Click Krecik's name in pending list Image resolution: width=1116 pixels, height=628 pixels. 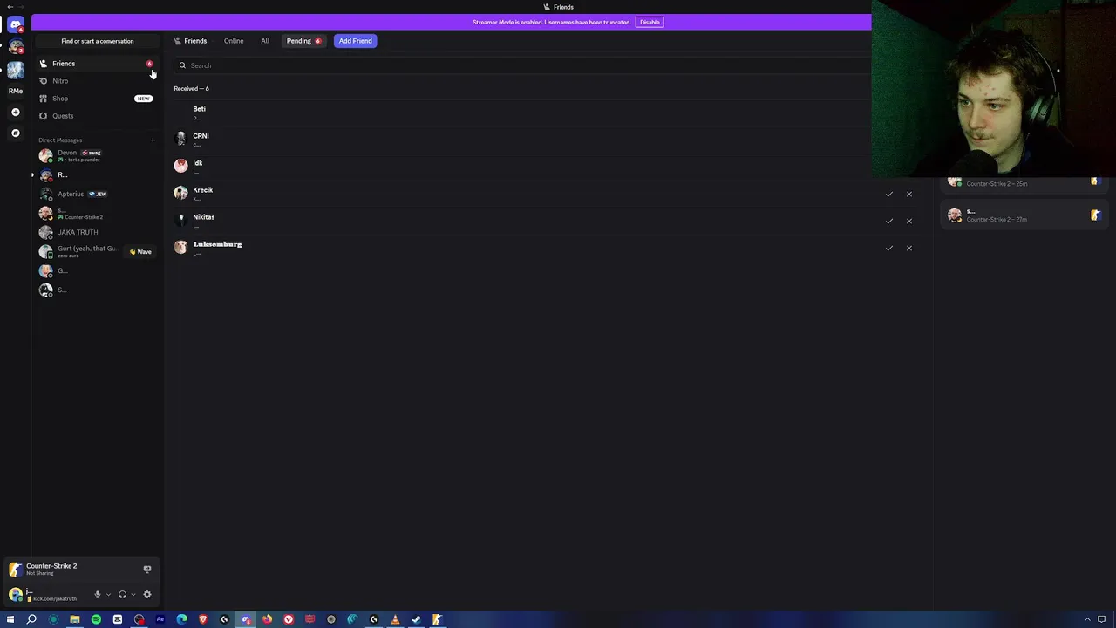pos(202,190)
